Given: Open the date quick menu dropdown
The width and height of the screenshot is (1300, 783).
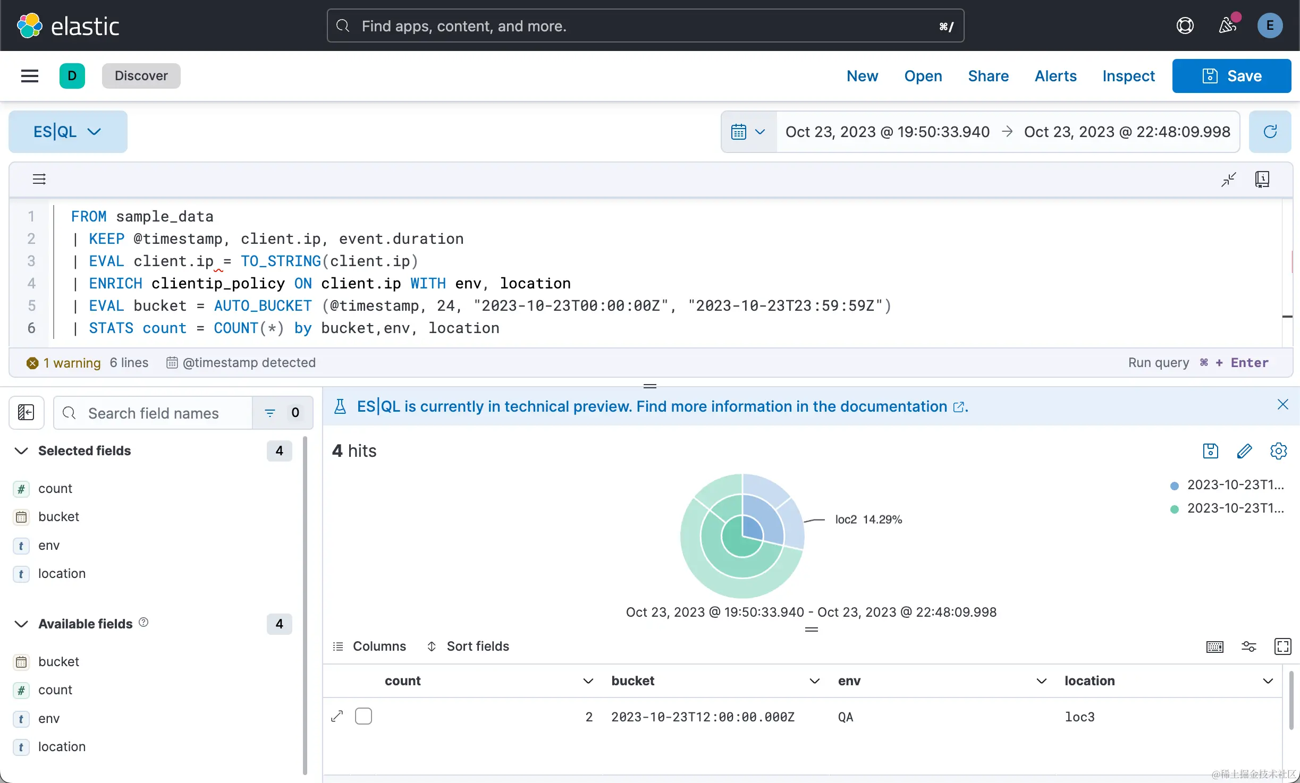Looking at the screenshot, I should pyautogui.click(x=748, y=132).
